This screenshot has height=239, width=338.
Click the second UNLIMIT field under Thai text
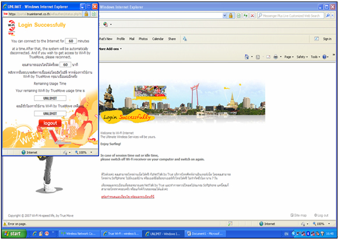(50, 113)
